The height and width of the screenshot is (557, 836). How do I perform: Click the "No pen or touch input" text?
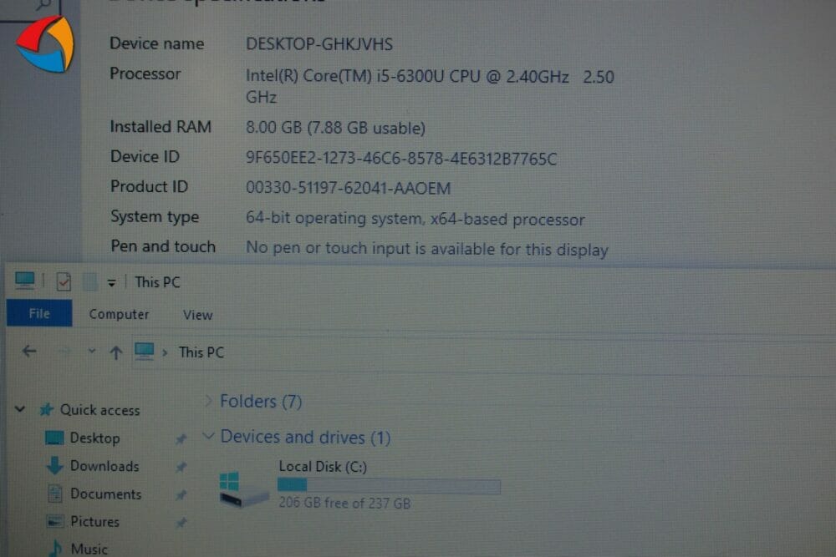426,249
